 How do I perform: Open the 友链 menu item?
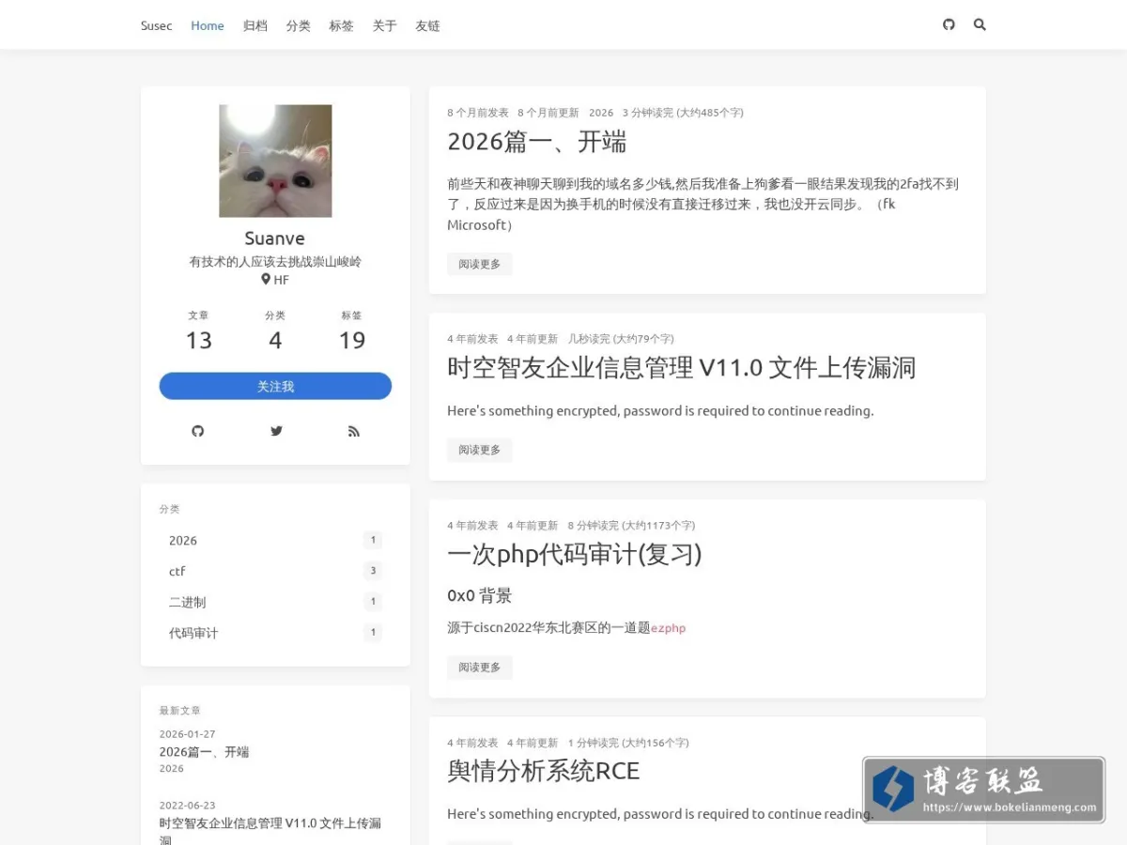click(428, 25)
